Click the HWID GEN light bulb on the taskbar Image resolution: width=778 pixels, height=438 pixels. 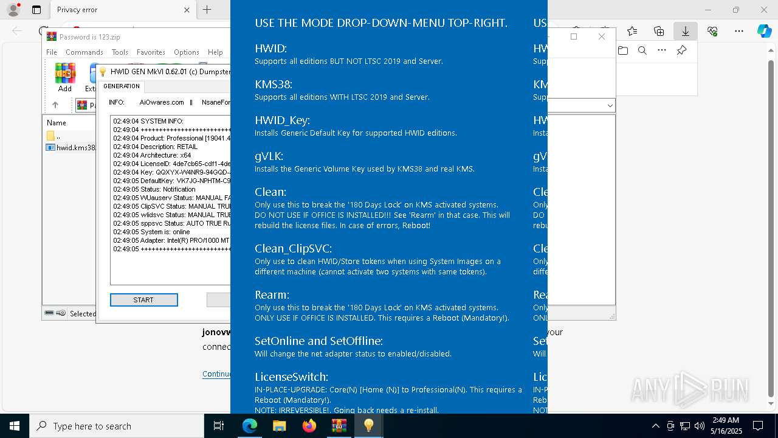tap(368, 426)
